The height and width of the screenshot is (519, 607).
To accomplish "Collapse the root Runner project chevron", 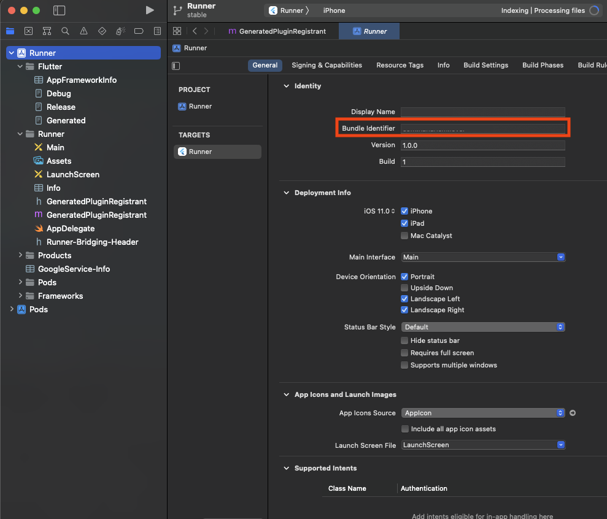I will [x=12, y=53].
